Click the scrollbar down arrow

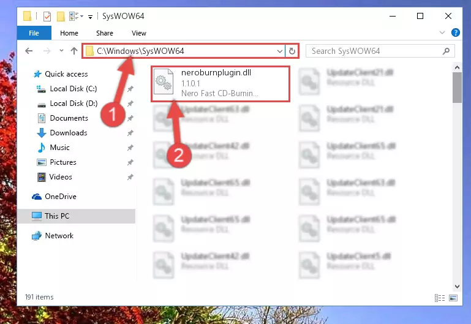tap(457, 286)
